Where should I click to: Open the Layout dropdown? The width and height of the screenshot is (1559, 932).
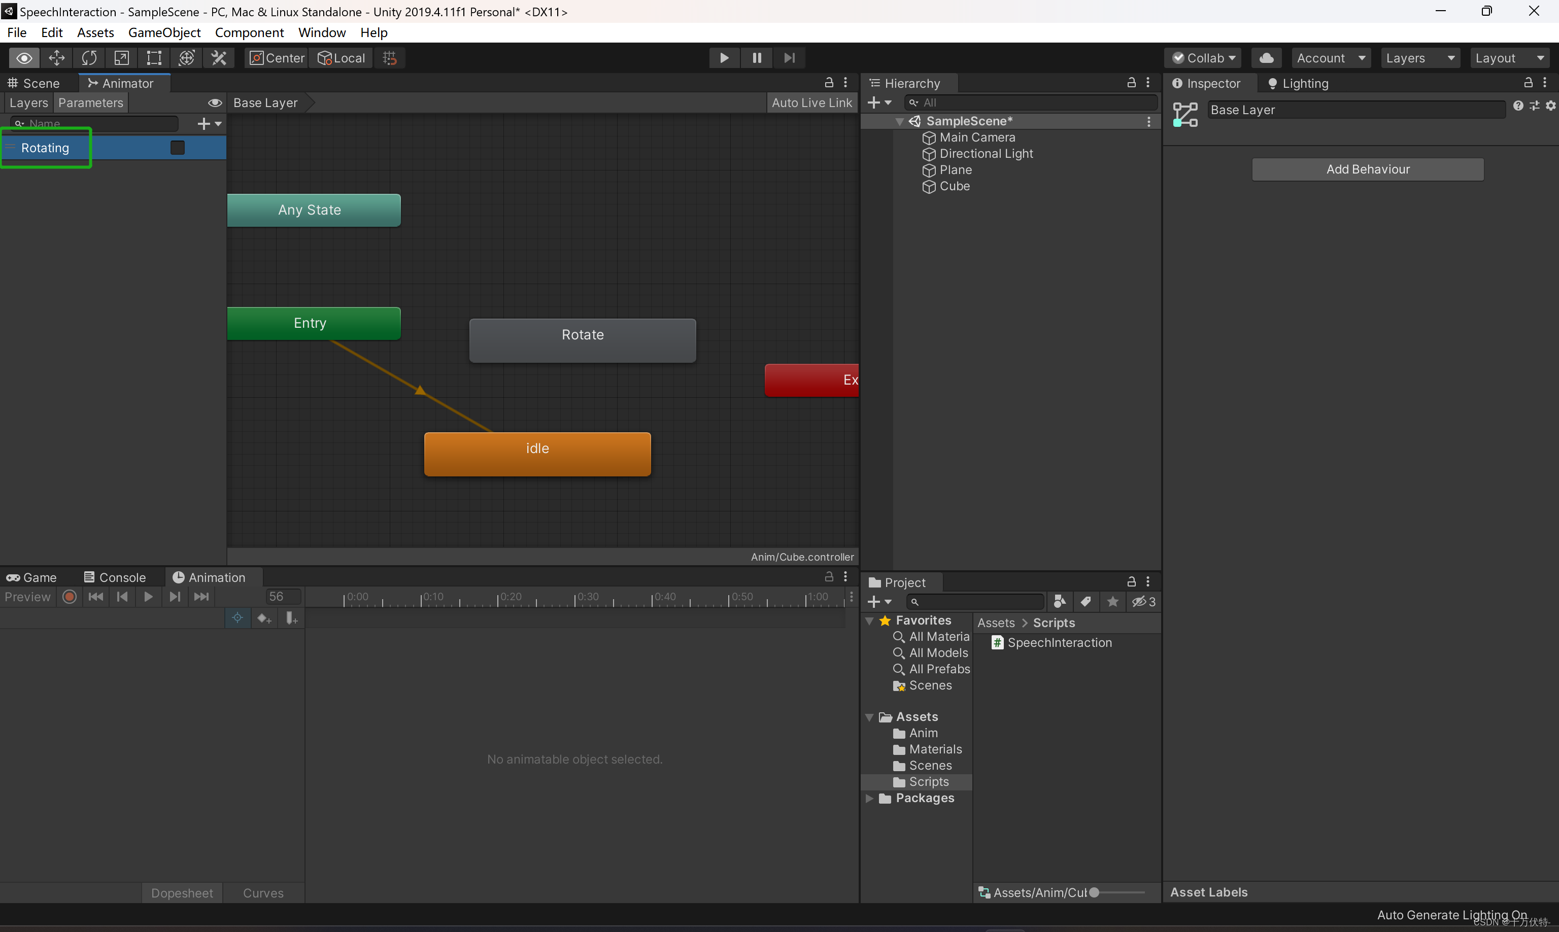tap(1508, 58)
